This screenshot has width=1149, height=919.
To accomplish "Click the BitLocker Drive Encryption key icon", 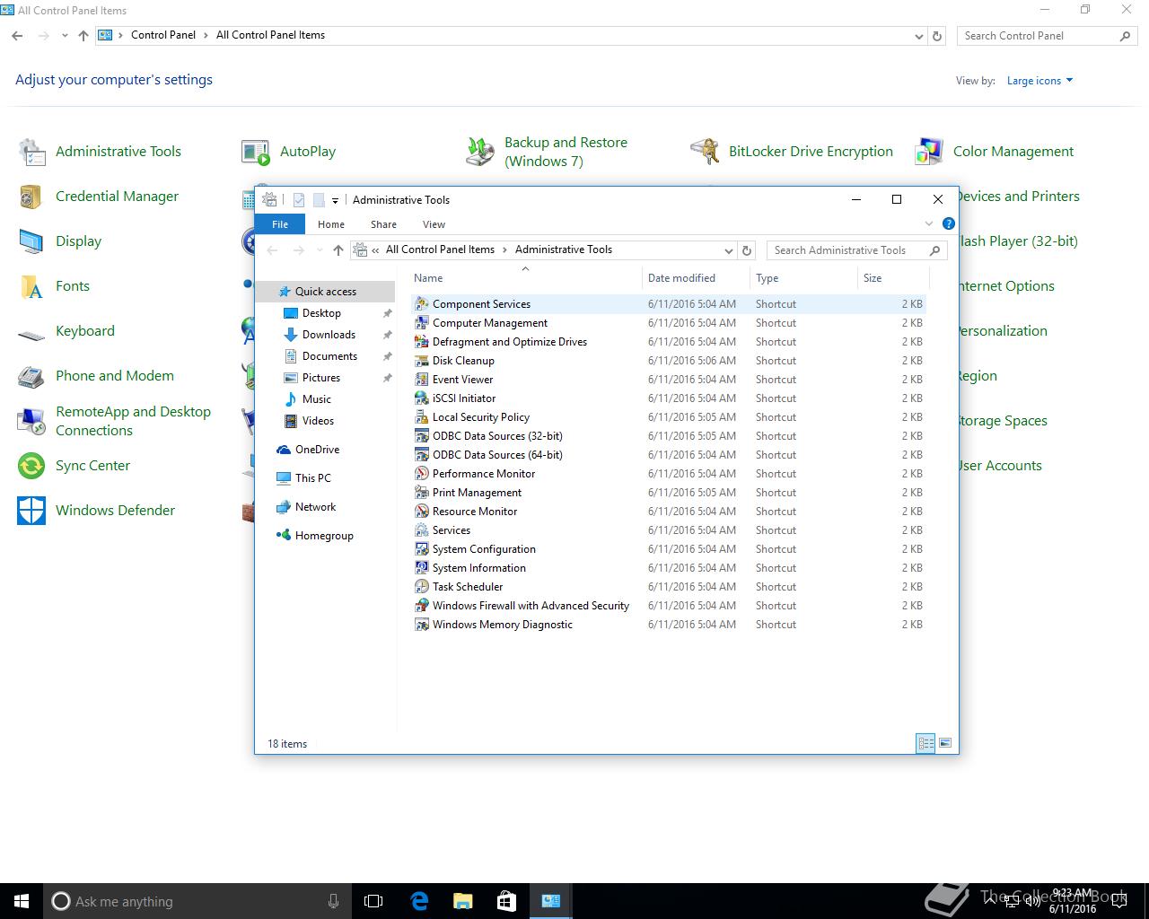I will tap(705, 152).
